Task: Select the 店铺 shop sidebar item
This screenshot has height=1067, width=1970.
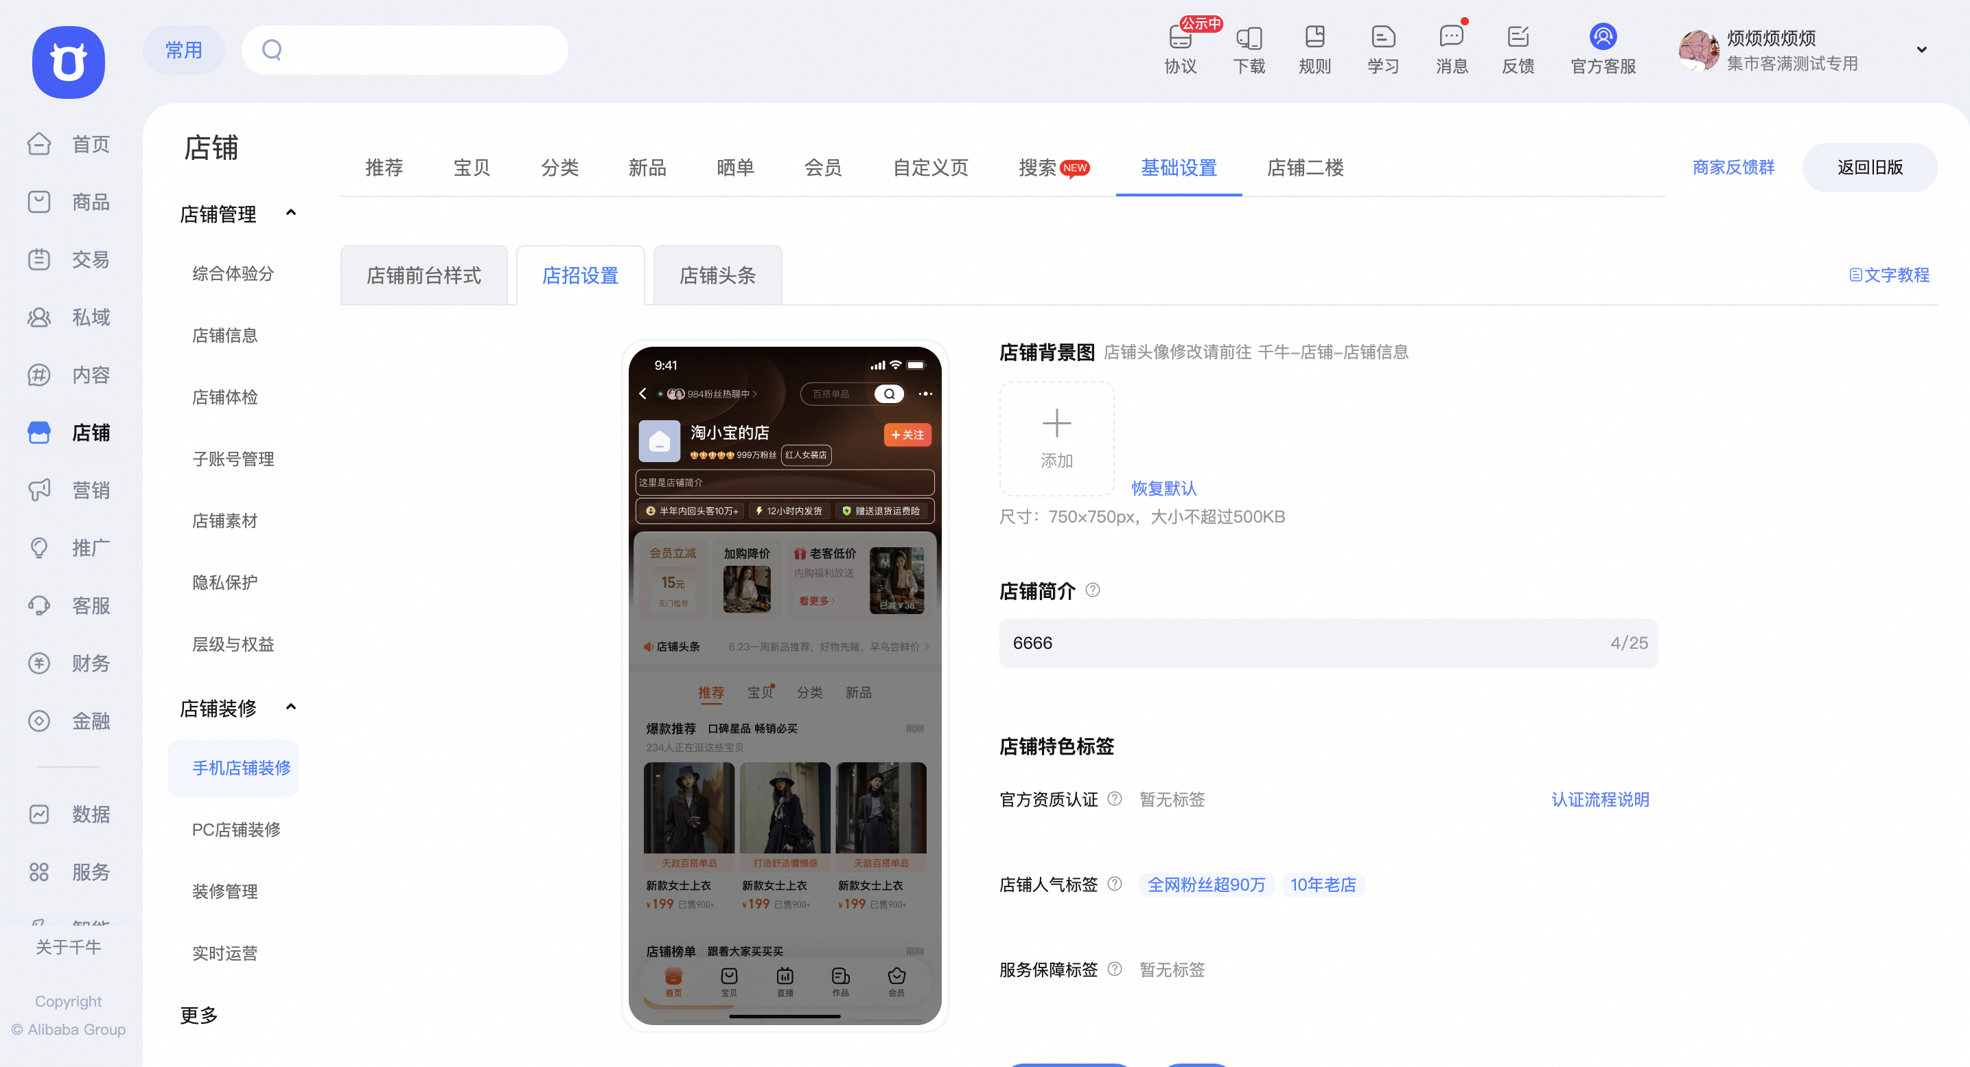Action: tap(69, 432)
